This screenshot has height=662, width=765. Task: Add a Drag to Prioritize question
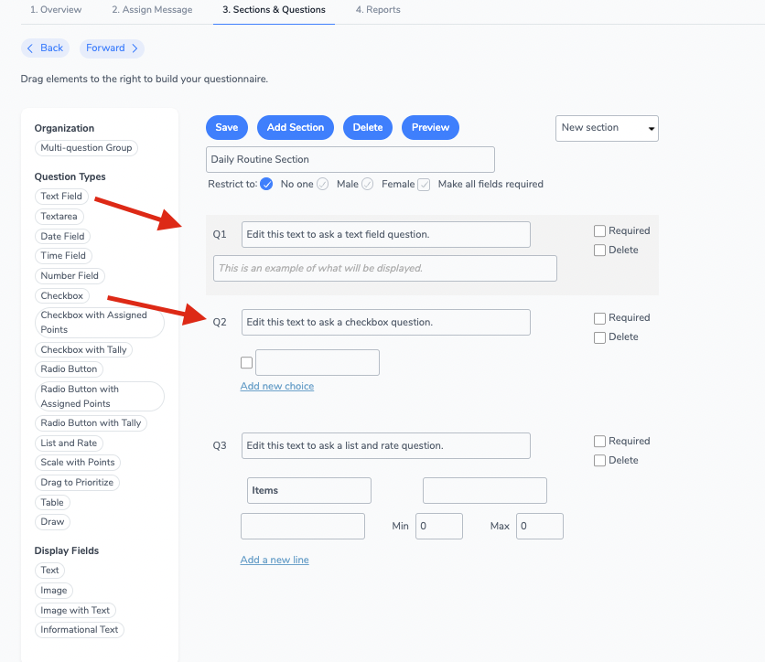coord(77,482)
